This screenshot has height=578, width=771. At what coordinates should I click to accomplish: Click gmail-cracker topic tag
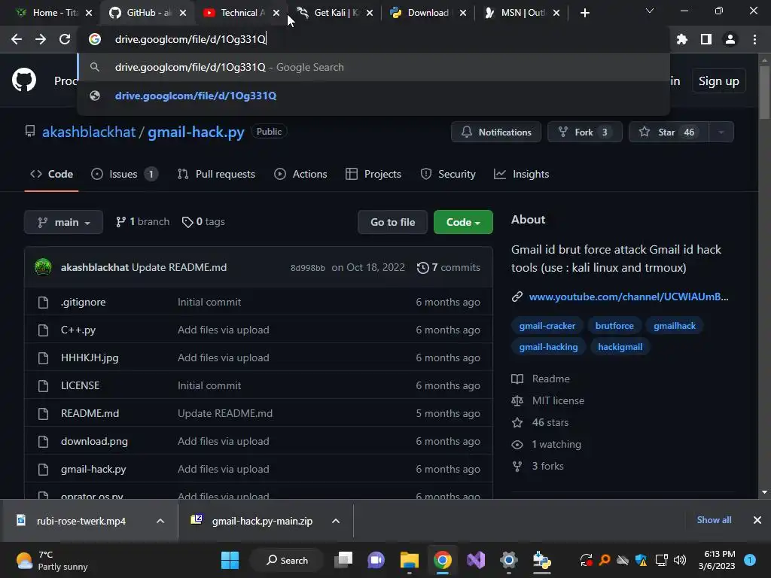tap(547, 326)
